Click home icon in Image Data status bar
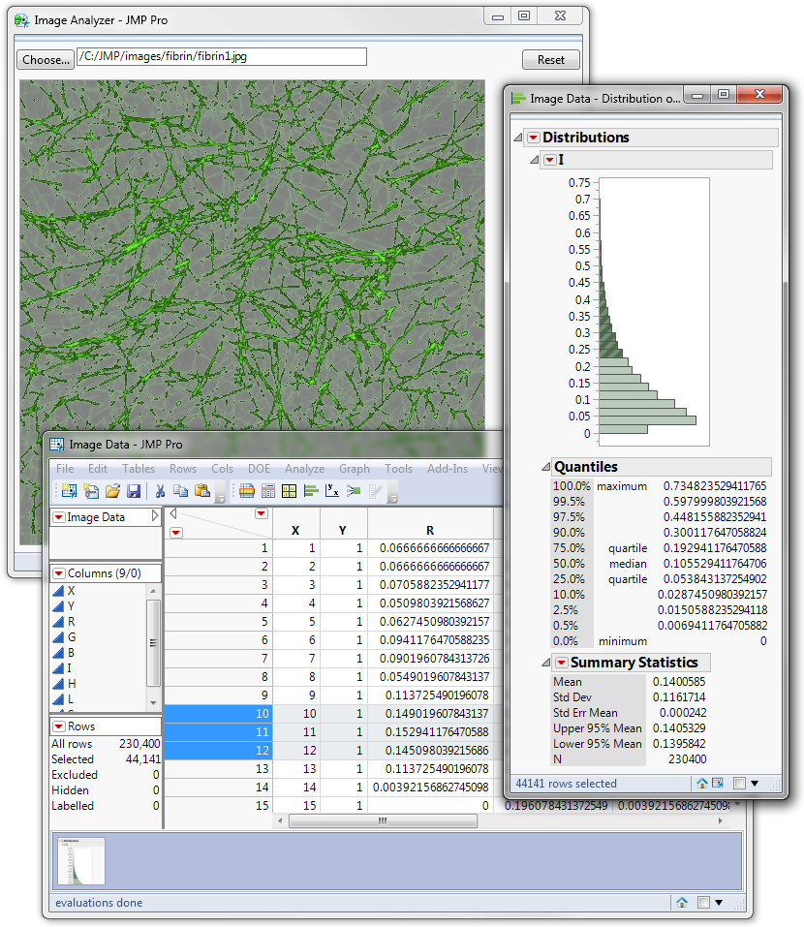The image size is (804, 927). tap(682, 902)
